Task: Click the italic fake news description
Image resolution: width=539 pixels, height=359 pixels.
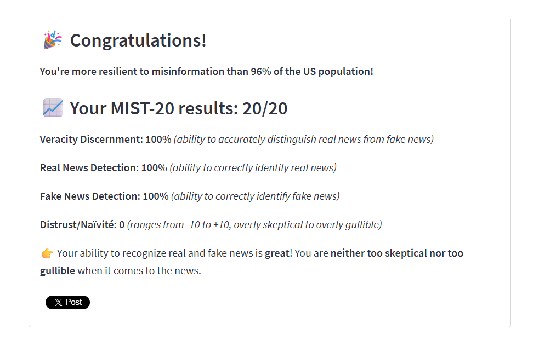Action: tap(256, 196)
